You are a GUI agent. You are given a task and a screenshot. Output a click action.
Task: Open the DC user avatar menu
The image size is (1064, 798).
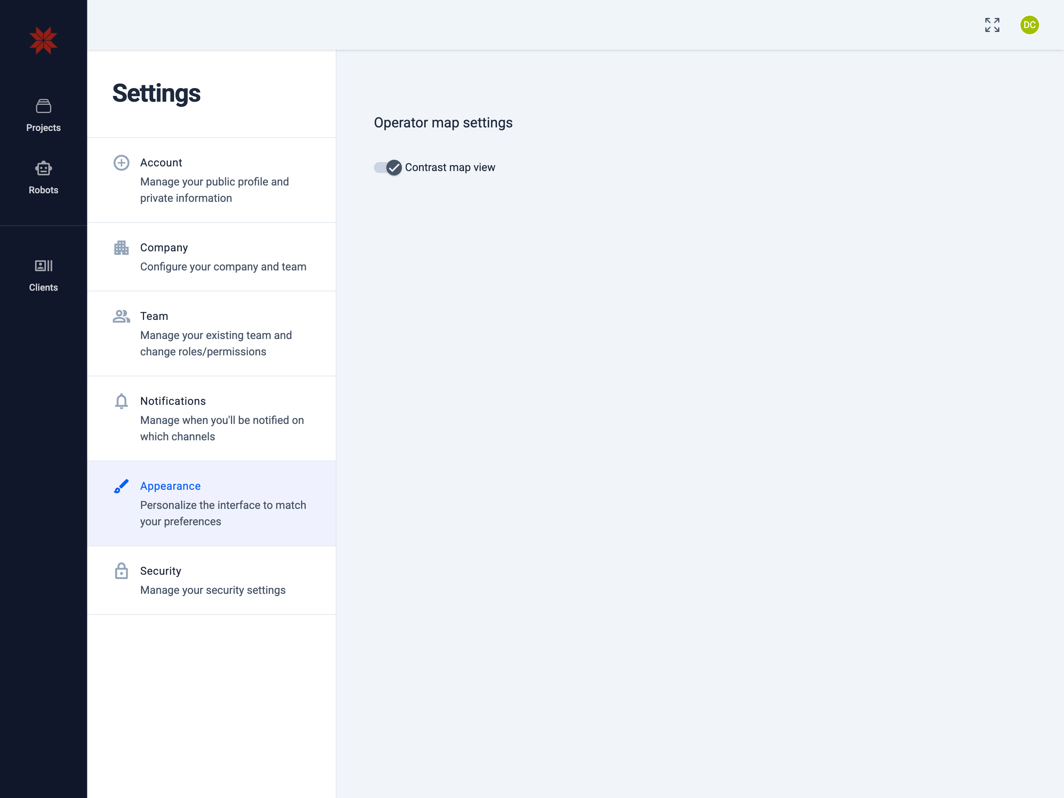(1029, 25)
